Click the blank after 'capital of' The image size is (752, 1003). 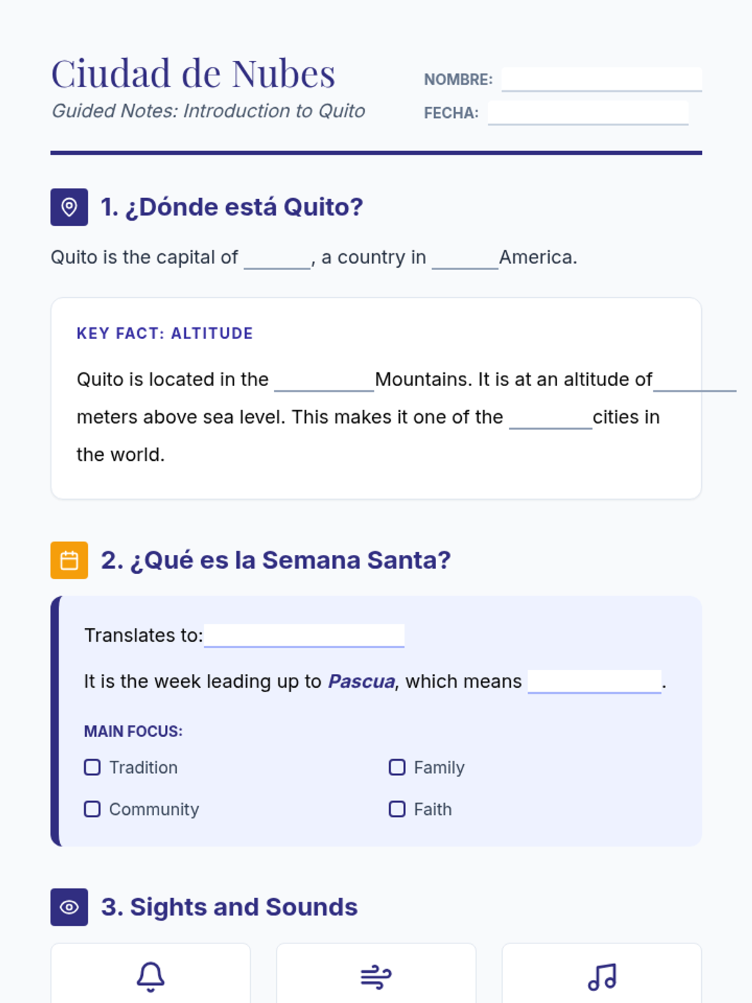278,258
